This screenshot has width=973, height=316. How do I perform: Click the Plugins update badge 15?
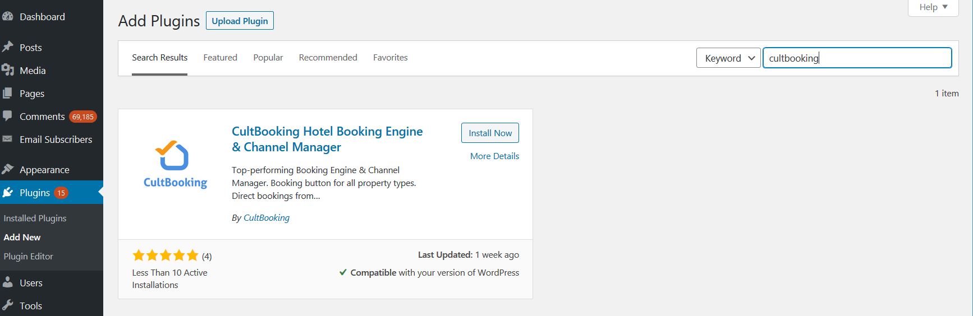(61, 193)
